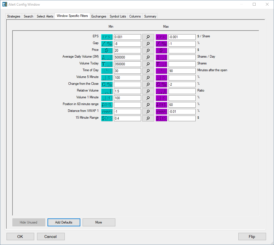274x245 pixels.
Task: Click the Price dollar filter icon
Action: tap(107, 50)
